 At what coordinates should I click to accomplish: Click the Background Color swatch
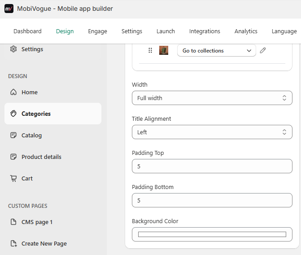pyautogui.click(x=212, y=234)
